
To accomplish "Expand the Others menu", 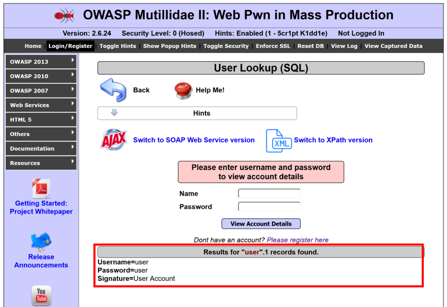I will coord(41,134).
